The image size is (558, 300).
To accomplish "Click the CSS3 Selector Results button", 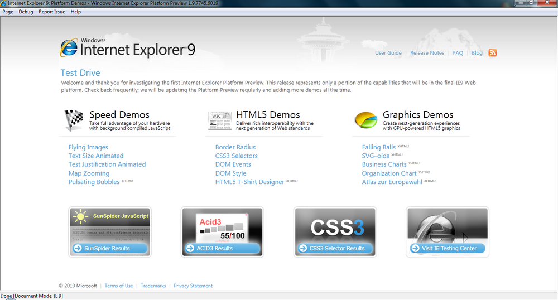I will pos(335,248).
